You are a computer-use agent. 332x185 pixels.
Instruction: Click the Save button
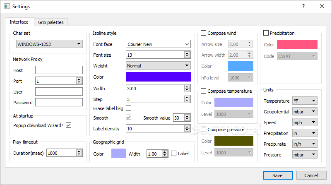click(278, 175)
